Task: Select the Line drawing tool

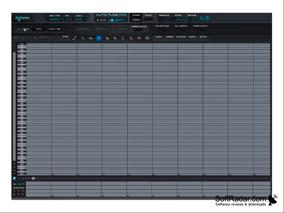Action: click(x=75, y=38)
